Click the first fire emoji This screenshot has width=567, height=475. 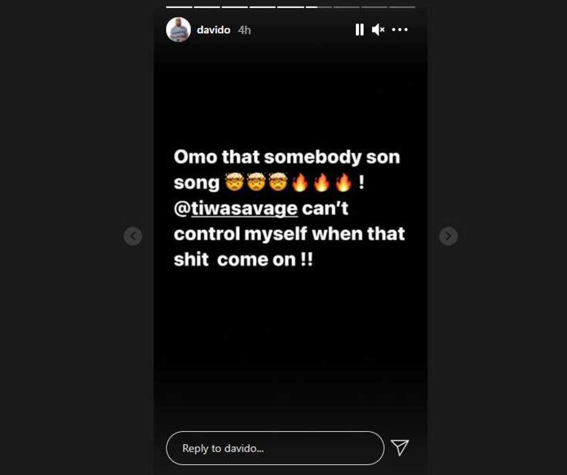(x=300, y=183)
